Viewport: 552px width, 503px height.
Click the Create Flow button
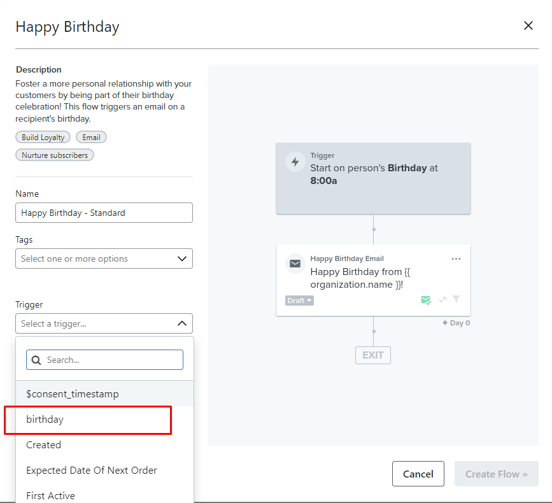[496, 474]
